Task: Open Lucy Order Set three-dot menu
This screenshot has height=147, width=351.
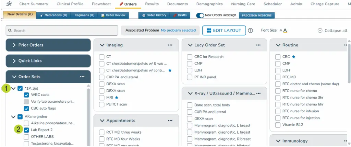Action: click(258, 45)
